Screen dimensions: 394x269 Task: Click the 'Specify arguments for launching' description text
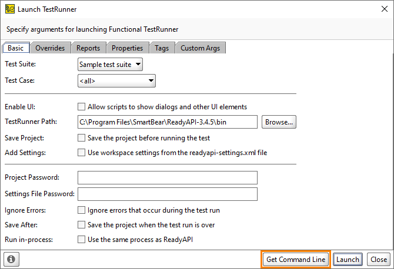pos(92,29)
